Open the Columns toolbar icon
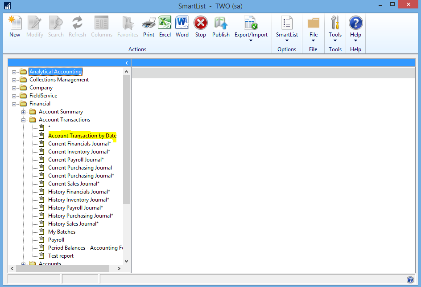 pos(102,23)
